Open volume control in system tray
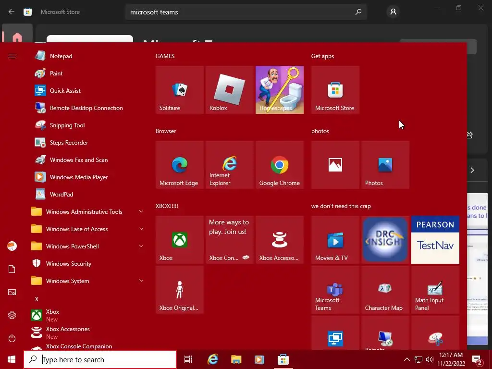Viewport: 492px width, 369px height. pyautogui.click(x=430, y=359)
